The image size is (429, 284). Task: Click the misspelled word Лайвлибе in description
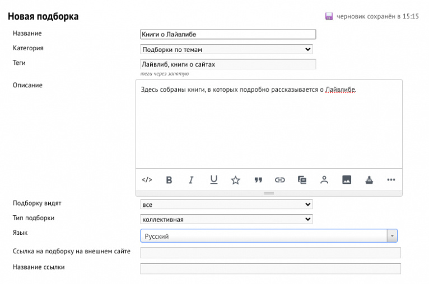point(340,89)
